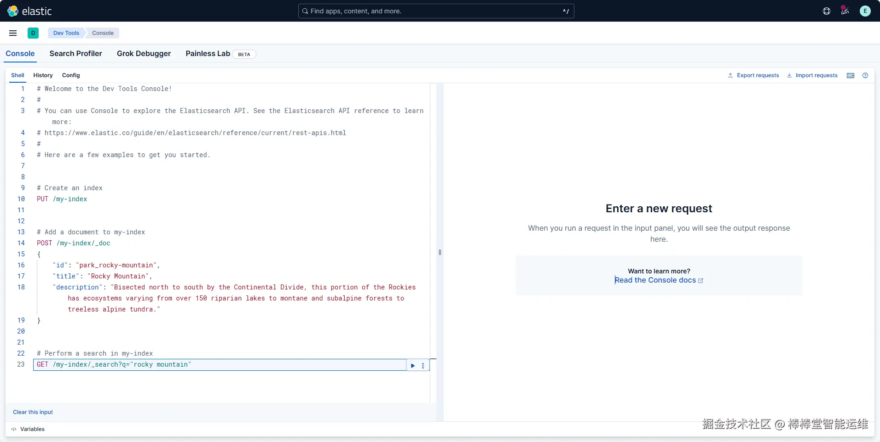Click the '# Add a document to my-index' comment

pos(91,232)
